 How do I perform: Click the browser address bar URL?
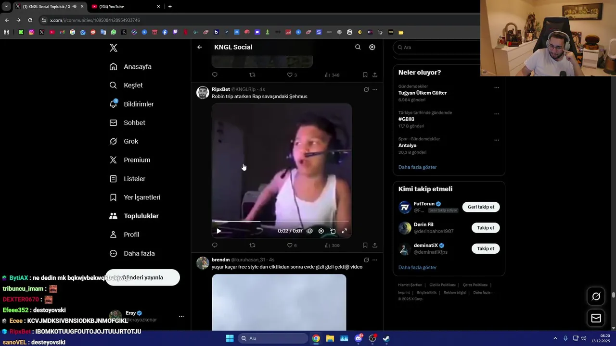click(95, 20)
